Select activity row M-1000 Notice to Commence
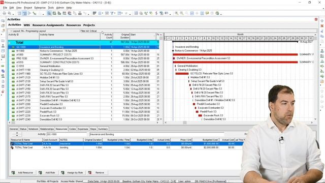This screenshot has height=183, width=325. coord(84,51)
